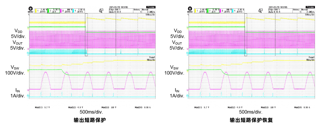Click the Preview label on the right scope

point(310,7)
